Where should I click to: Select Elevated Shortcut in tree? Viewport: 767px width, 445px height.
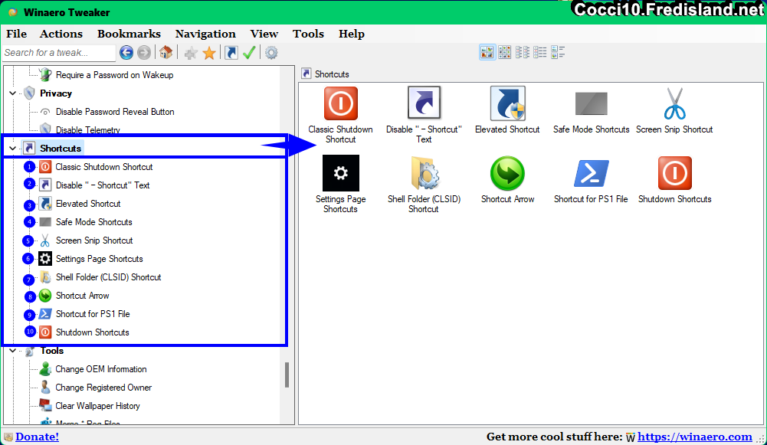88,204
